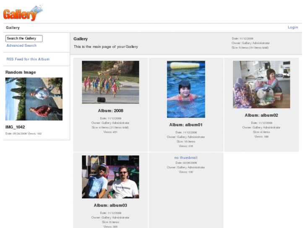This screenshot has width=305, height=228.
Task: Click 'Size: 15 items' under album01
Action: point(186,141)
